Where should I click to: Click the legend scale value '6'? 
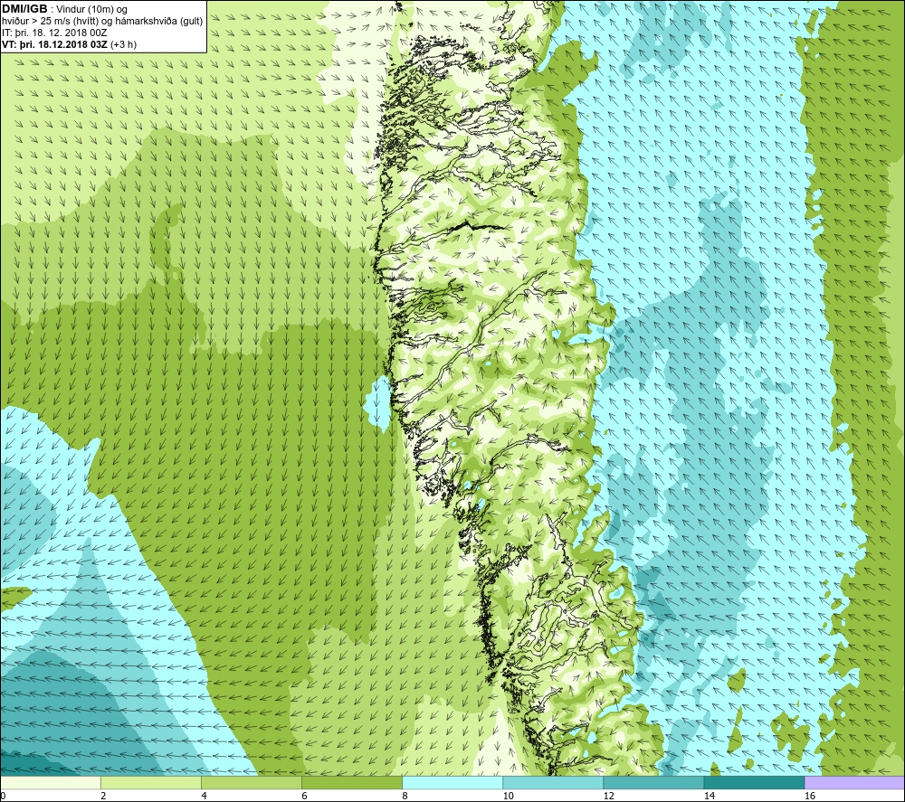click(304, 796)
